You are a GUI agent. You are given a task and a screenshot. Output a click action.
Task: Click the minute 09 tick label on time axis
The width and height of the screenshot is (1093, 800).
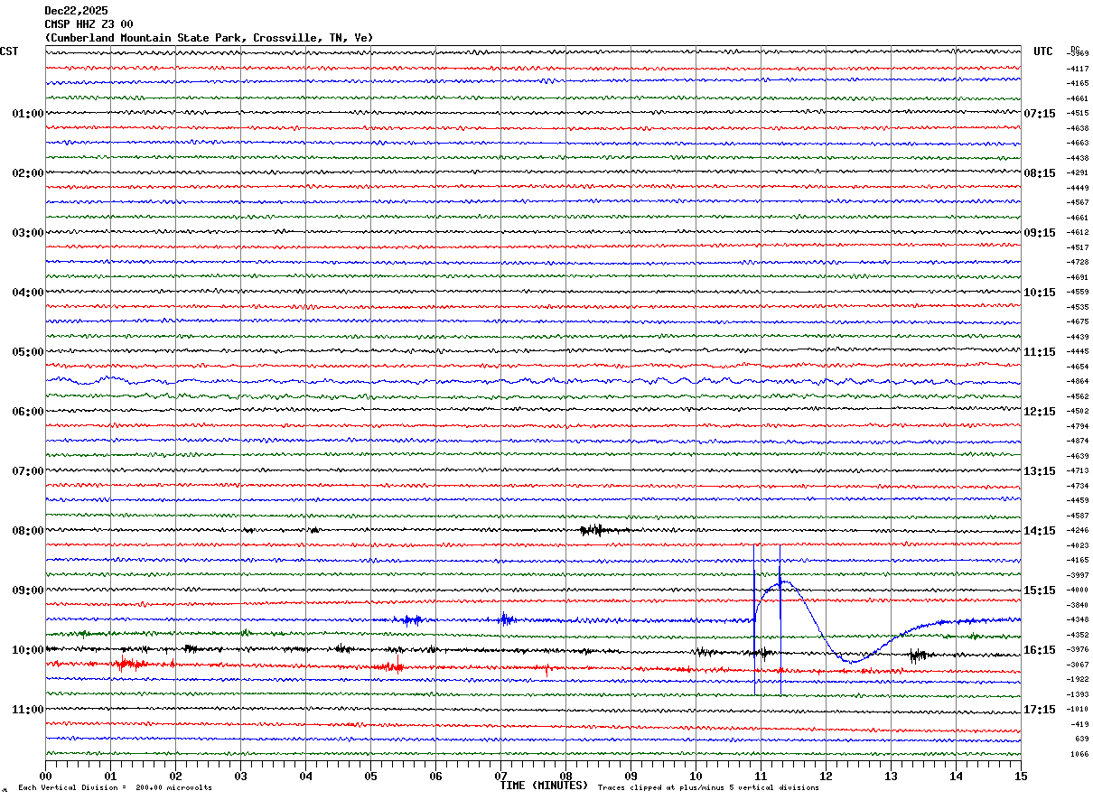click(631, 776)
